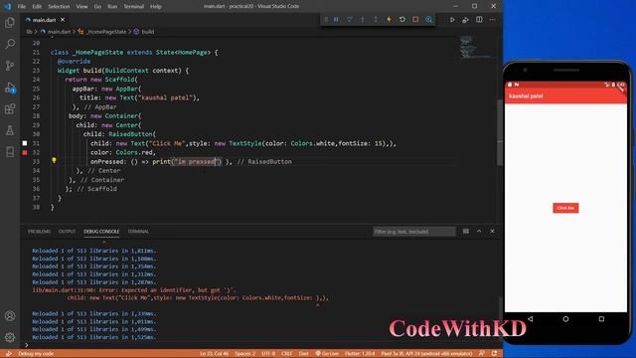This screenshot has height=358, width=636.
Task: Switch to the Terminal panel tab
Action: (138, 232)
